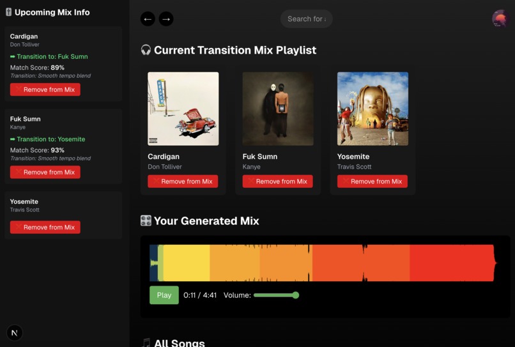Adjust the Volume slider
Screen dimensions: 515x347
click(276, 295)
